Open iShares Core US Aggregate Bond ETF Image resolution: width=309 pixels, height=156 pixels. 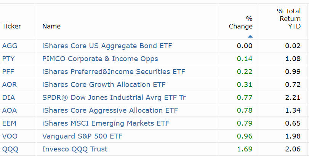(x=107, y=46)
